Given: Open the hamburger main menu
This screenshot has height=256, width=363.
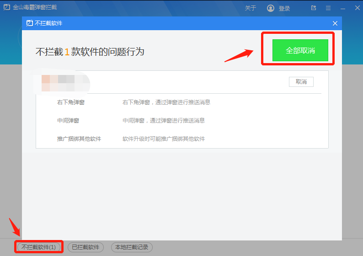Looking at the screenshot, I should [328, 8].
